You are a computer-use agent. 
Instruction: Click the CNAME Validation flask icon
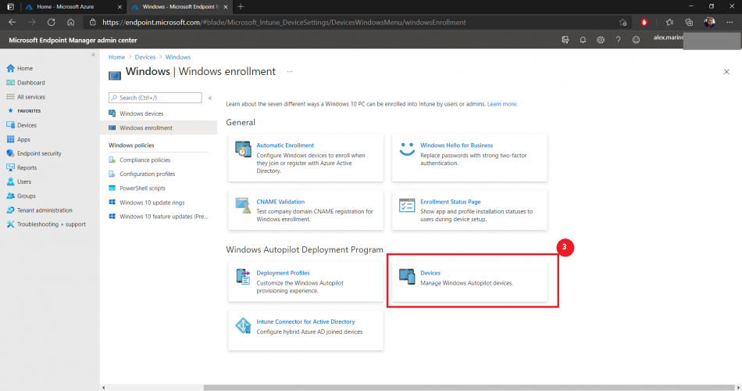click(x=243, y=205)
